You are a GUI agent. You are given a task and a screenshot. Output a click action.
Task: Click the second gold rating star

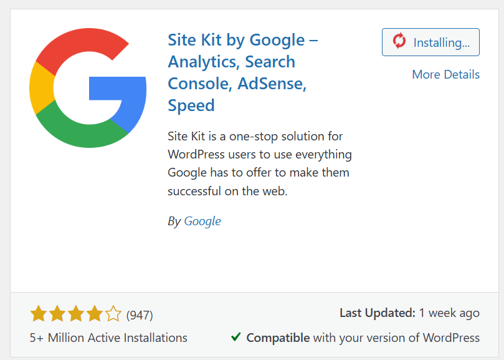click(x=57, y=314)
